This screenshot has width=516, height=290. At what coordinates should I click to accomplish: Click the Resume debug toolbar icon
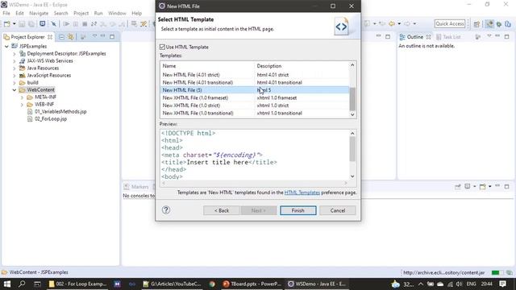click(x=66, y=23)
